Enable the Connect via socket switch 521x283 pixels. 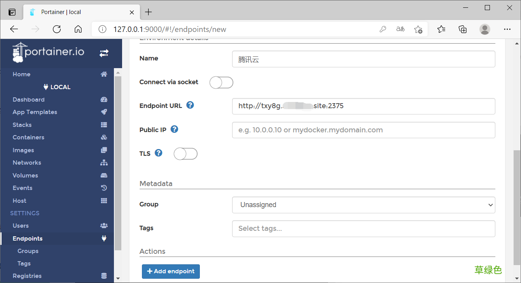point(221,83)
